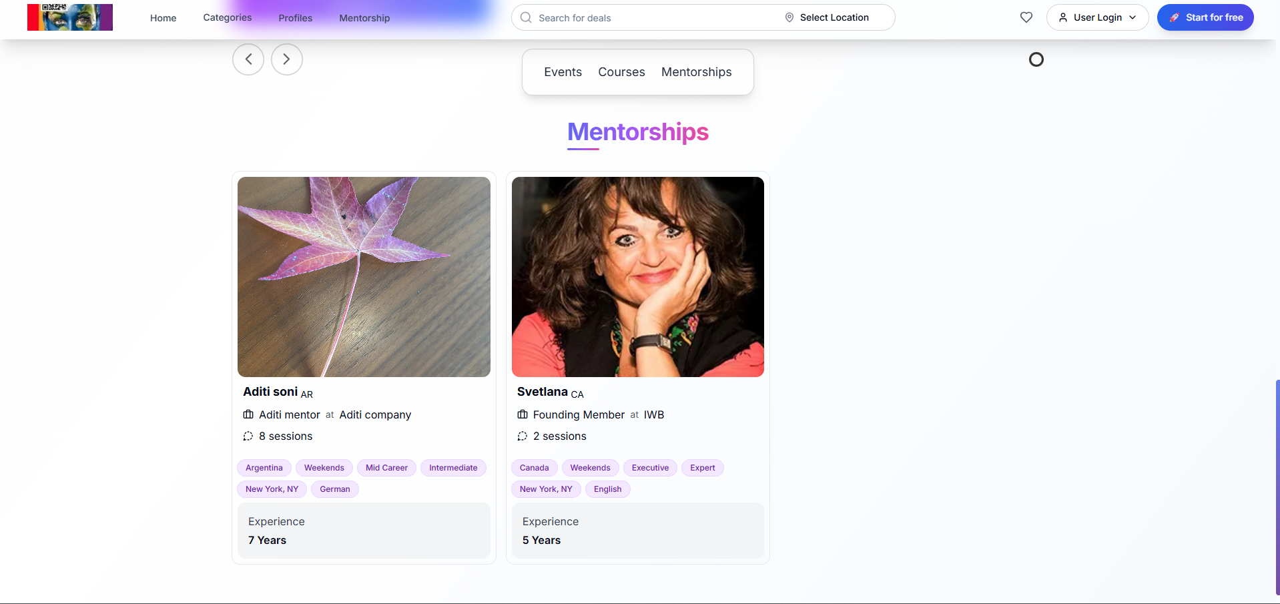The image size is (1280, 604).
Task: Open the favorites heart icon in the header
Action: tap(1025, 17)
